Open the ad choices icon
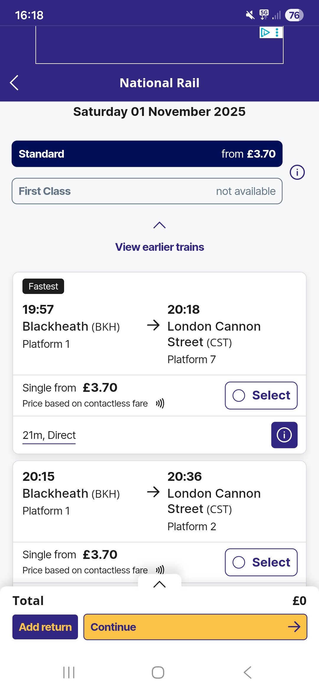The height and width of the screenshot is (692, 319). 265,32
